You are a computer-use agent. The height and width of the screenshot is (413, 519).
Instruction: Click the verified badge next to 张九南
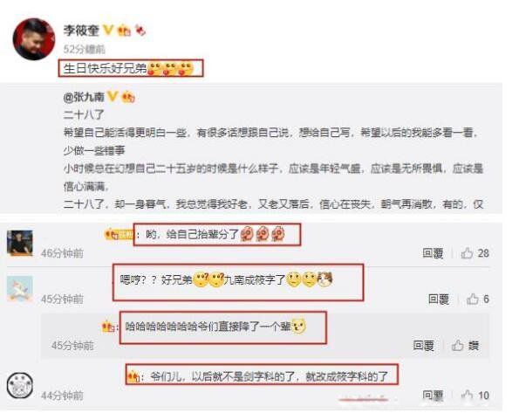pos(113,96)
